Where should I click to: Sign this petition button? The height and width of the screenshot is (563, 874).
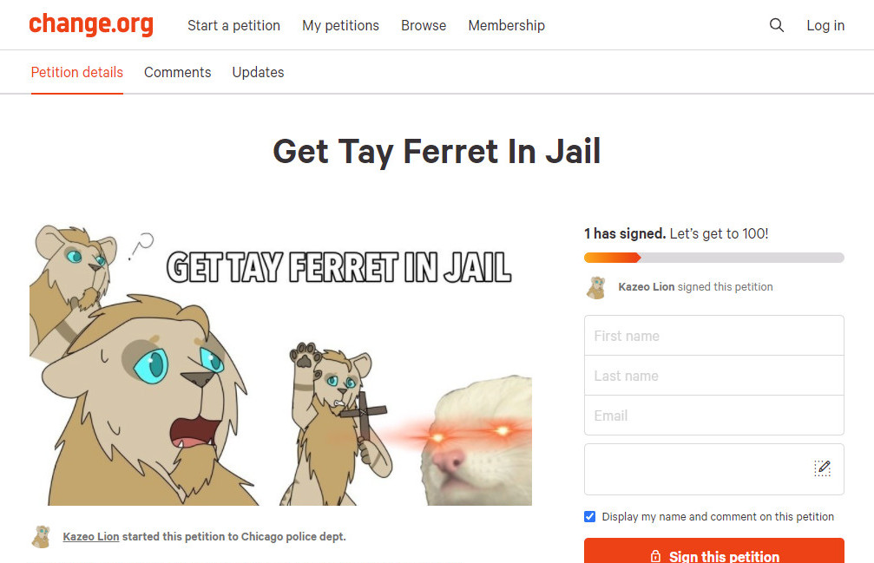714,551
